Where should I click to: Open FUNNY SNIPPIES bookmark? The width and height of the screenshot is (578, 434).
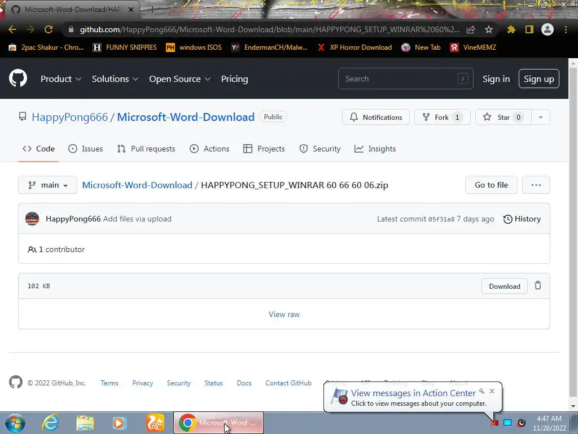(x=125, y=47)
